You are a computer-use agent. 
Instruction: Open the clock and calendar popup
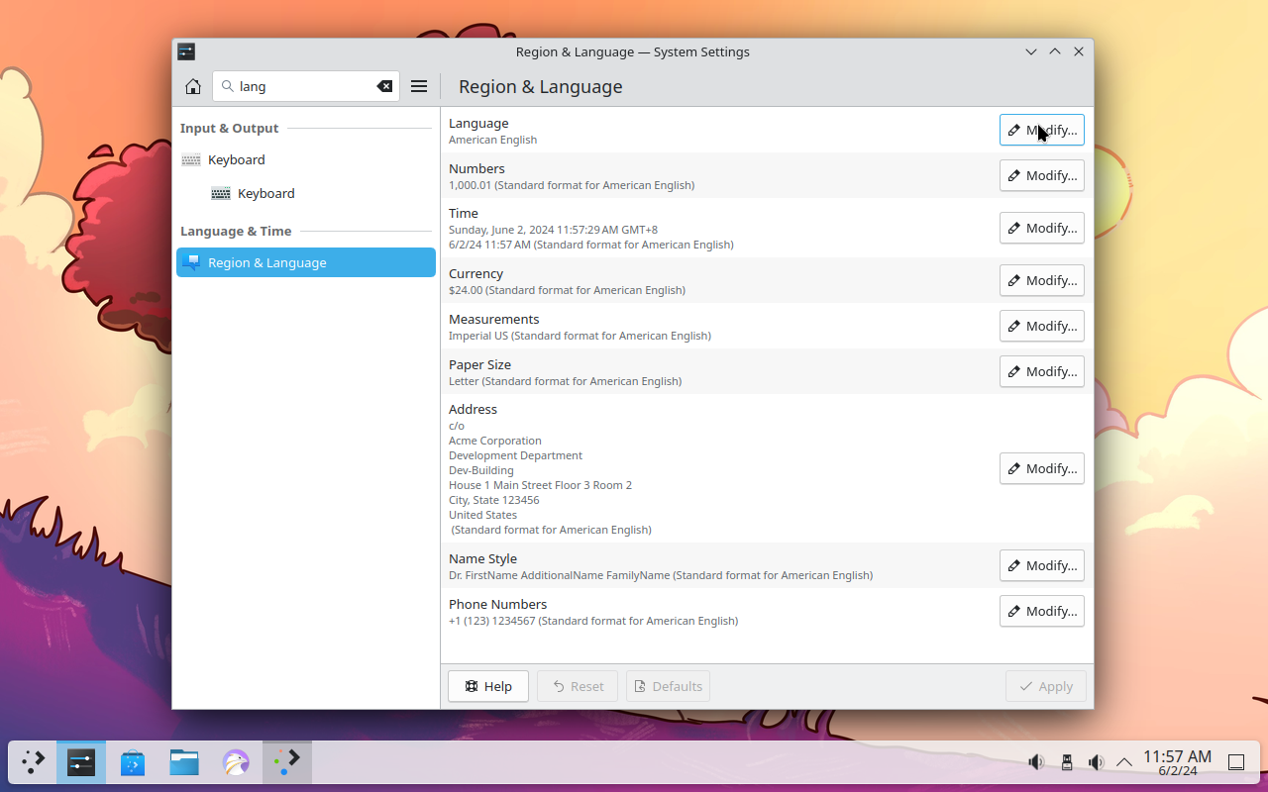point(1177,762)
